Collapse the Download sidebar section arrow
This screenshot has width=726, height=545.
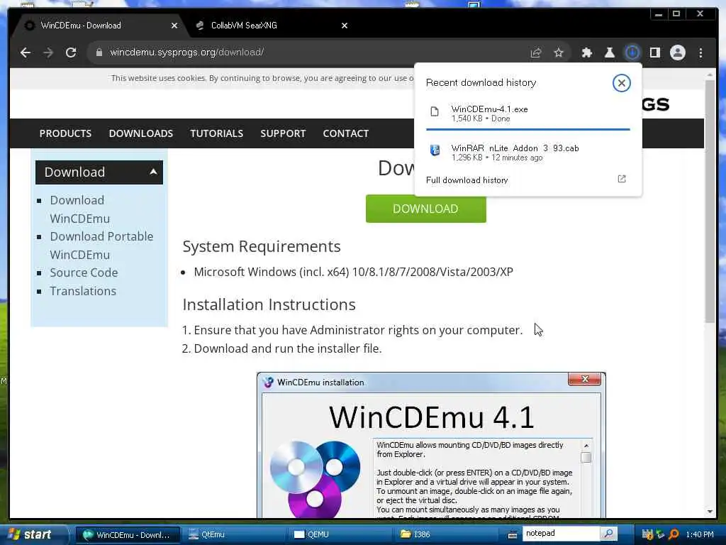[153, 172]
